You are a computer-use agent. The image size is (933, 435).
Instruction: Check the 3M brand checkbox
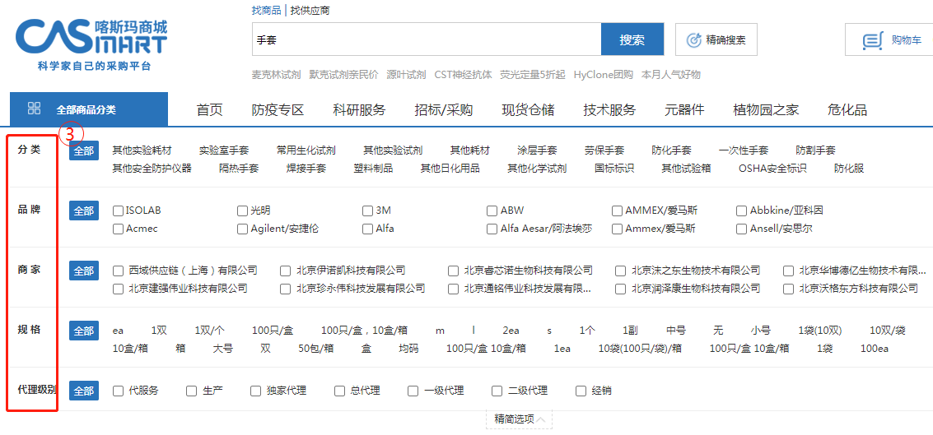point(367,211)
